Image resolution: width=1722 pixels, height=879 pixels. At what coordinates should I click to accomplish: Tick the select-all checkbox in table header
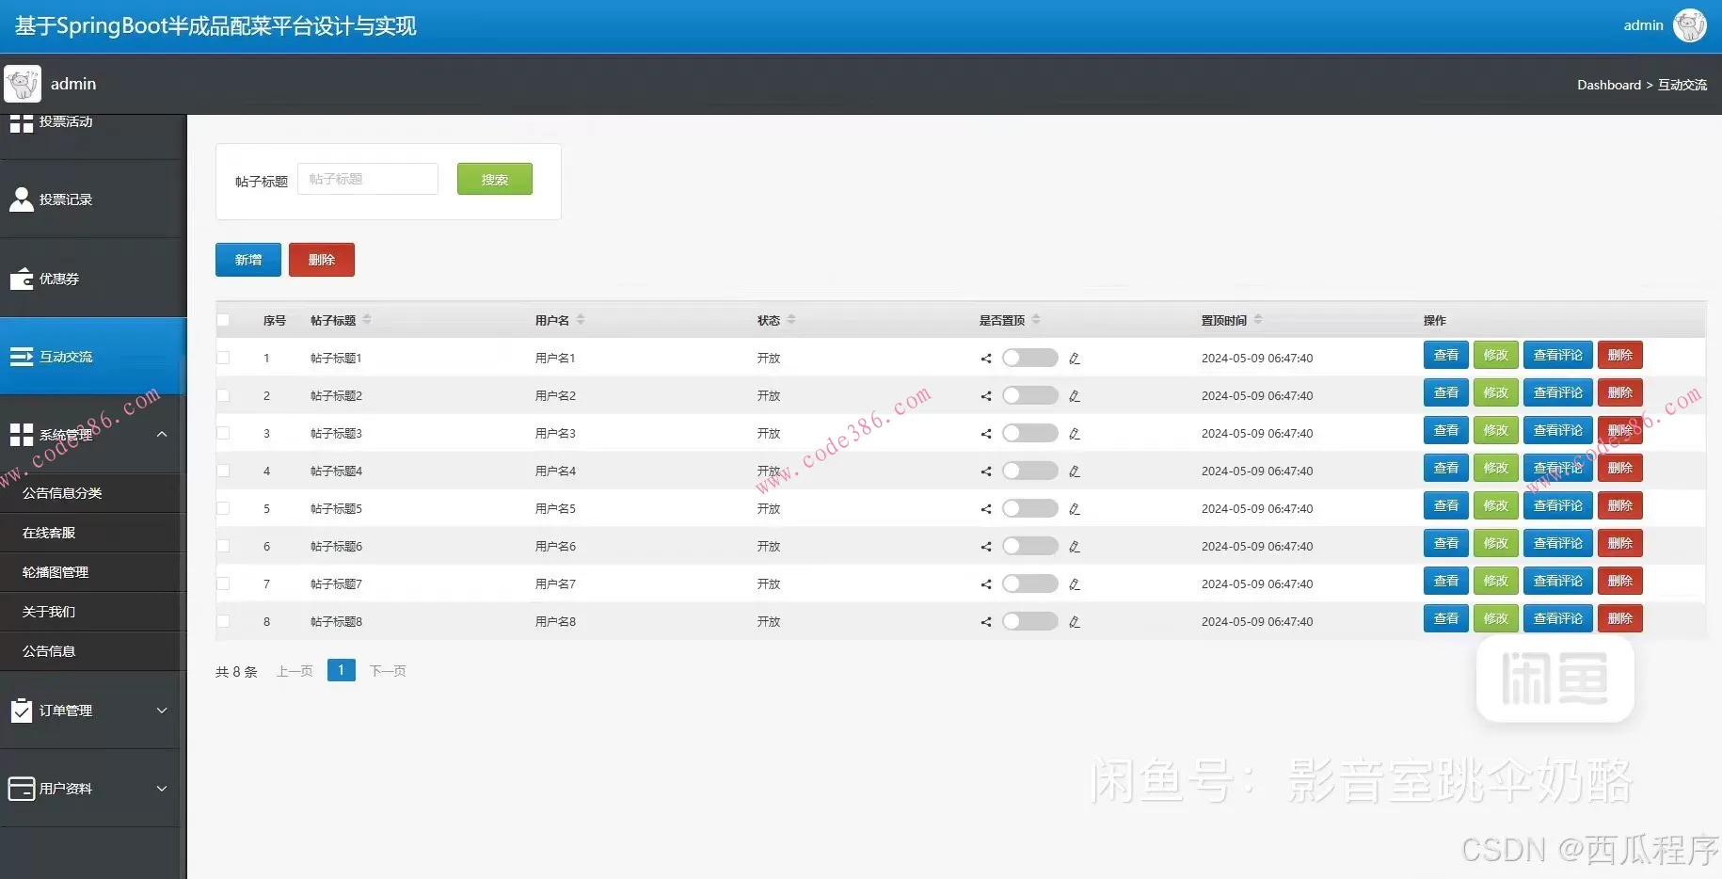click(223, 320)
